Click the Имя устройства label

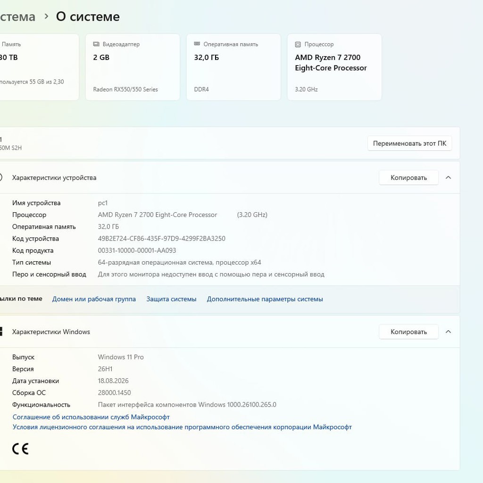click(36, 203)
